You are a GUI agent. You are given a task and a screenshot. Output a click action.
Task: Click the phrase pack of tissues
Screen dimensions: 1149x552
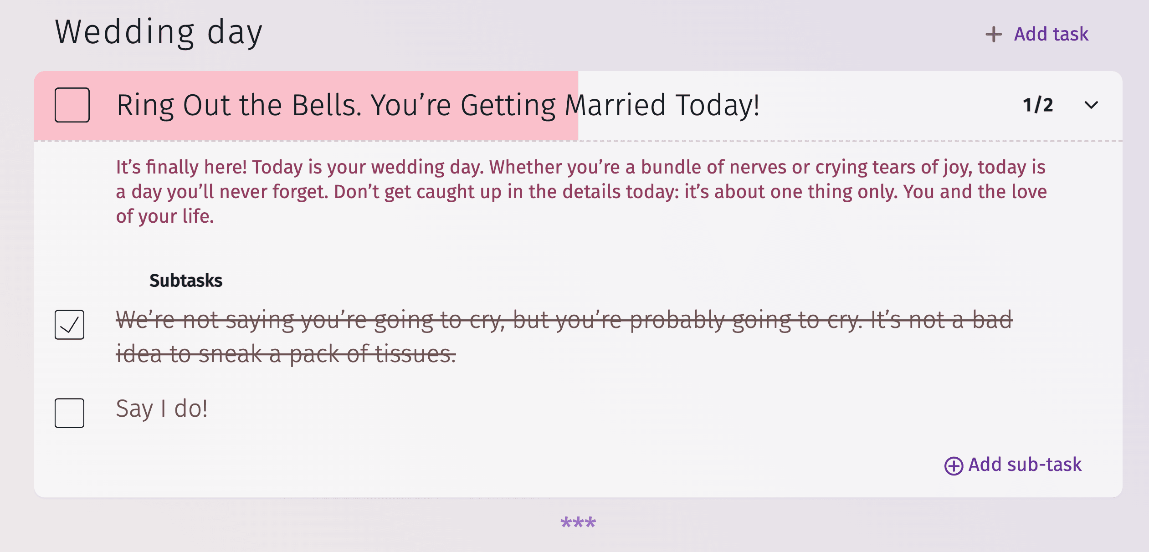coord(373,354)
